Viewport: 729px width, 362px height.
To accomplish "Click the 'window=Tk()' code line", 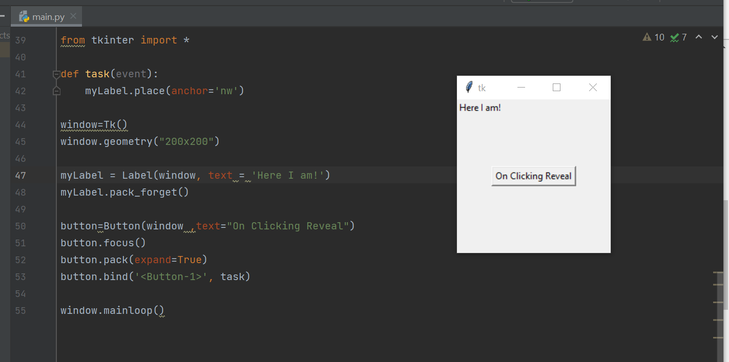I will click(x=94, y=125).
